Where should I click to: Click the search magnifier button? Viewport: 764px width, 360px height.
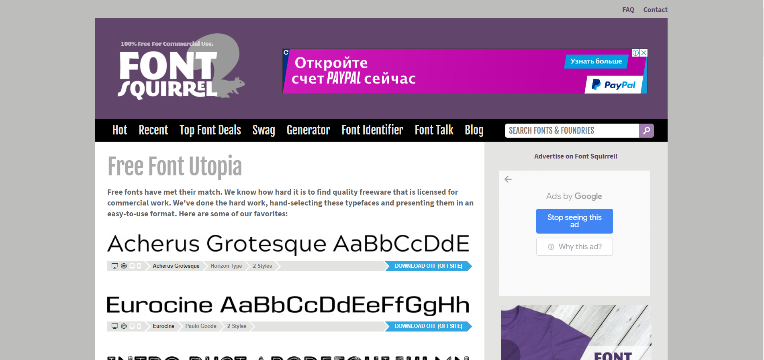(646, 130)
